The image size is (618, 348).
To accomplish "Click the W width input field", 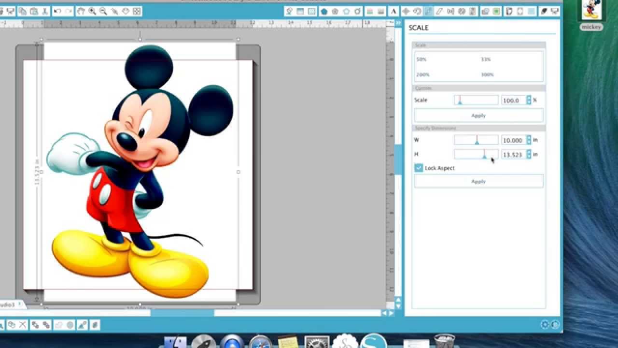I will coord(514,140).
